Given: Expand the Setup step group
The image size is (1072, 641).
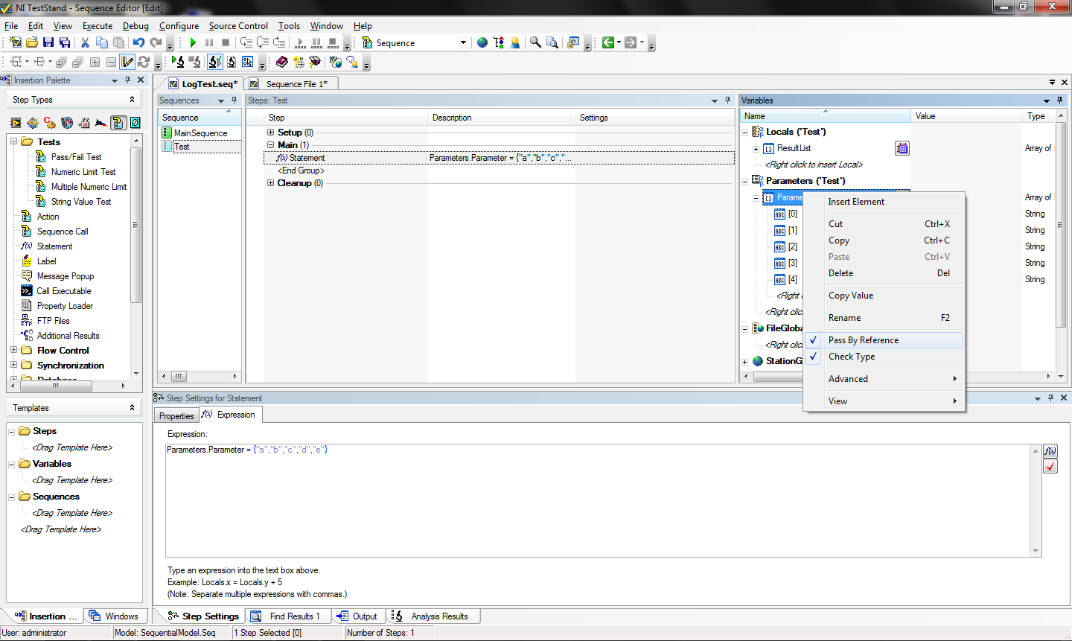Looking at the screenshot, I should coord(271,132).
